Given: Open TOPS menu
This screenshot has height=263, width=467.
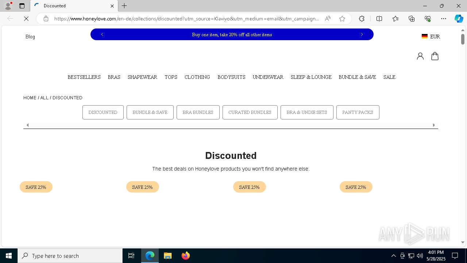Looking at the screenshot, I should (x=171, y=77).
